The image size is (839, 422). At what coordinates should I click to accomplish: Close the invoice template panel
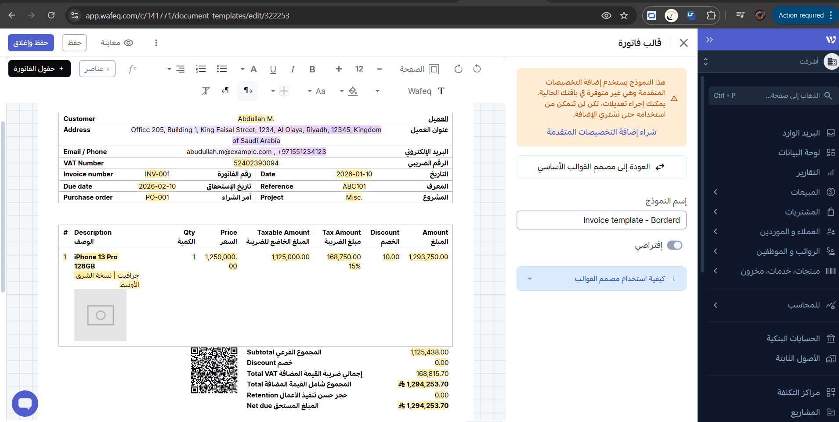(683, 43)
